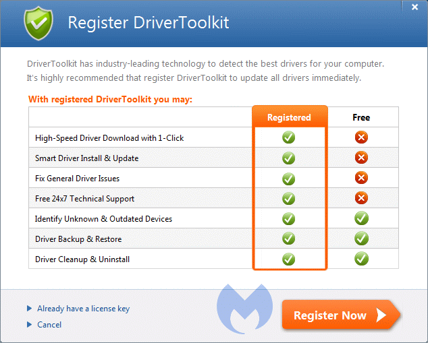Image resolution: width=428 pixels, height=343 pixels.
Task: Click the Driver Backup & Restore row label
Action: coord(78,239)
